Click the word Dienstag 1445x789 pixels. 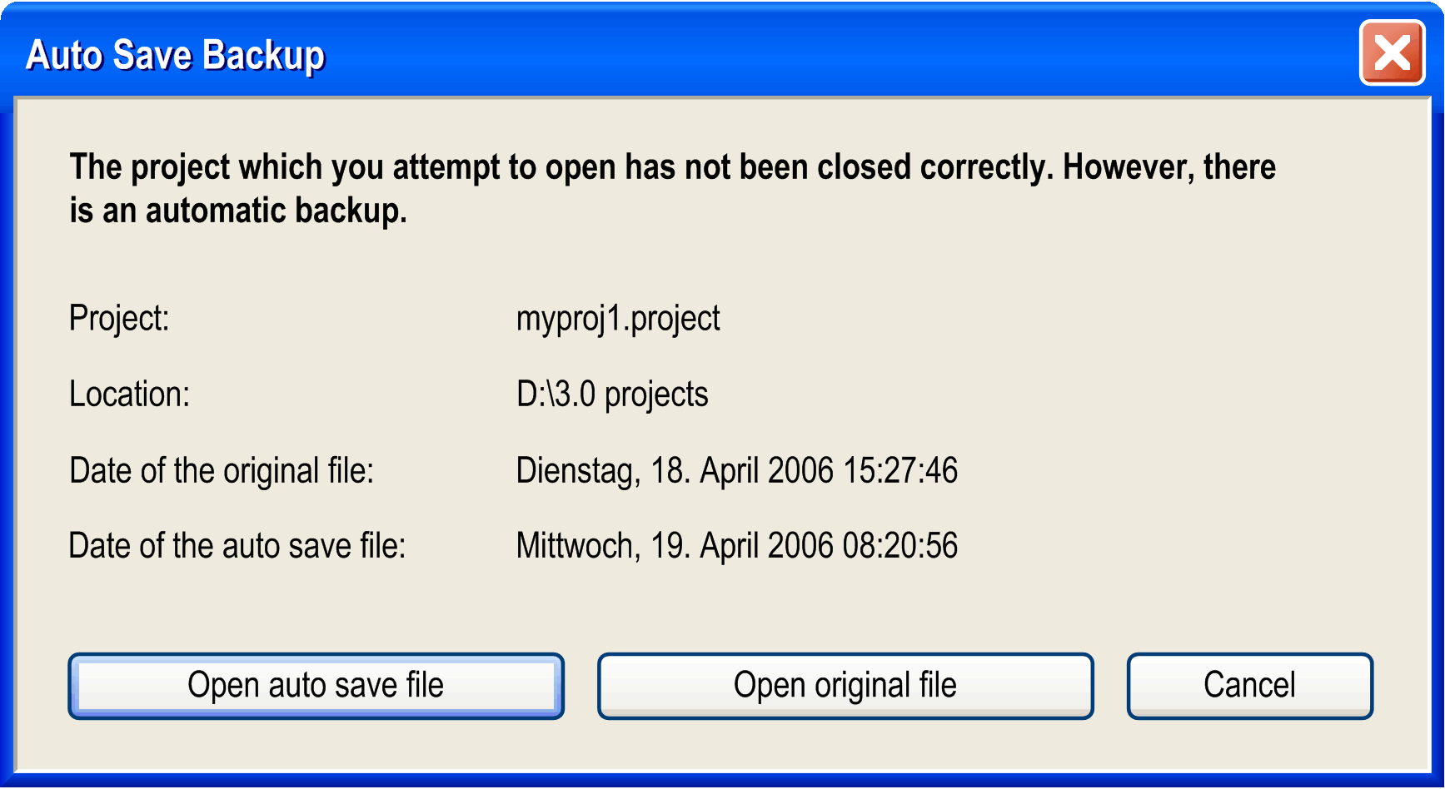(x=578, y=471)
